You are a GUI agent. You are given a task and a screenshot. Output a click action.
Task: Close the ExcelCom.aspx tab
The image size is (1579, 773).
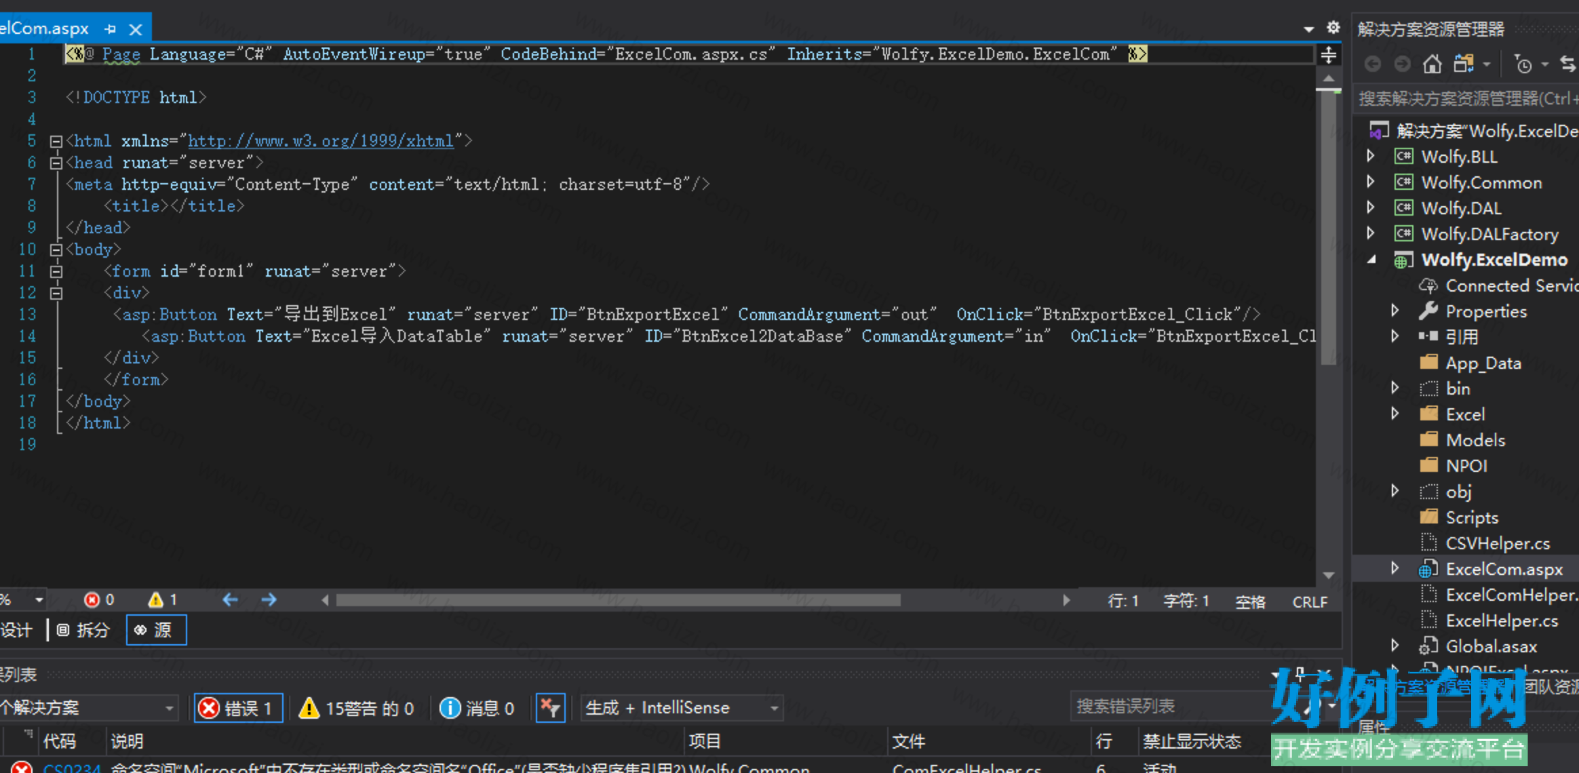coord(136,29)
